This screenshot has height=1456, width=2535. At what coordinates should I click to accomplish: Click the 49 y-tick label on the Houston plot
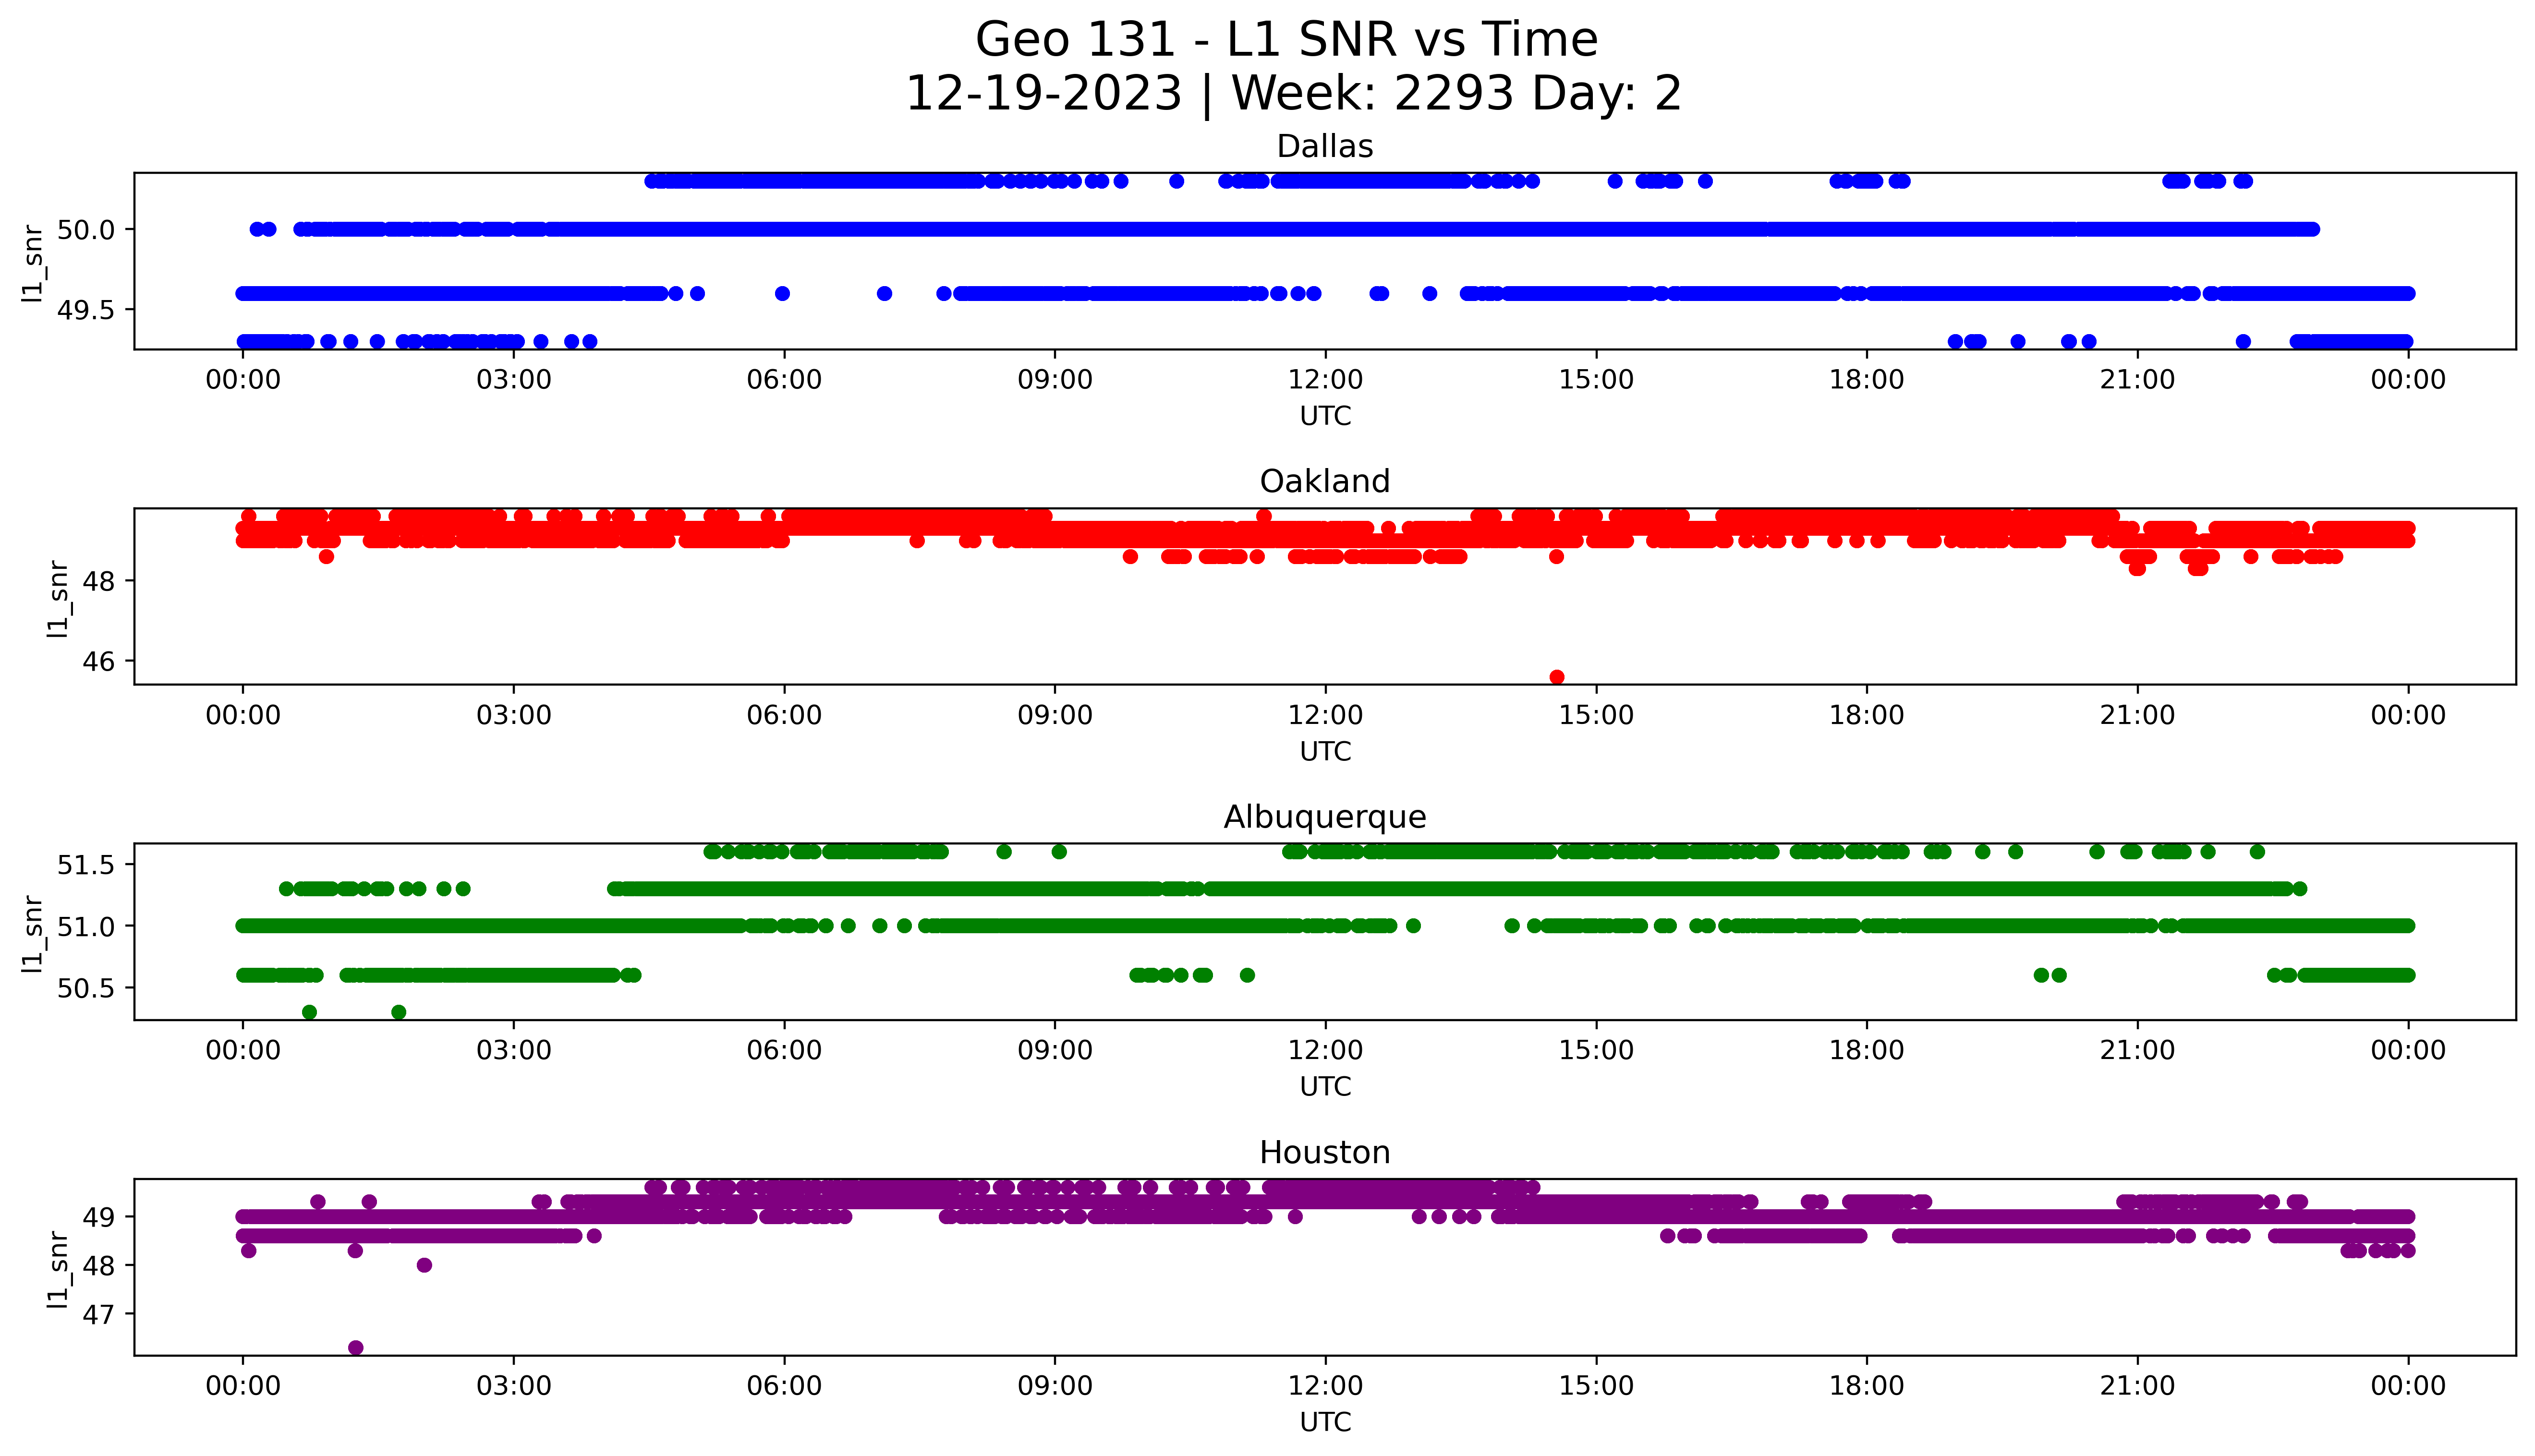pyautogui.click(x=100, y=1217)
